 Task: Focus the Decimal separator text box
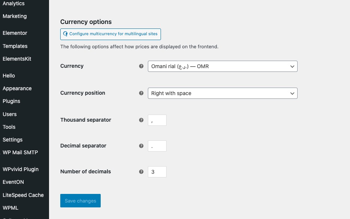(x=157, y=146)
